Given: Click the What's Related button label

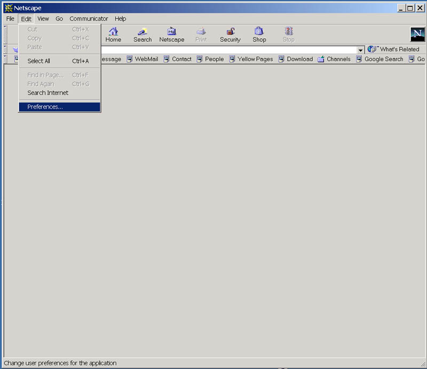Looking at the screenshot, I should point(399,49).
